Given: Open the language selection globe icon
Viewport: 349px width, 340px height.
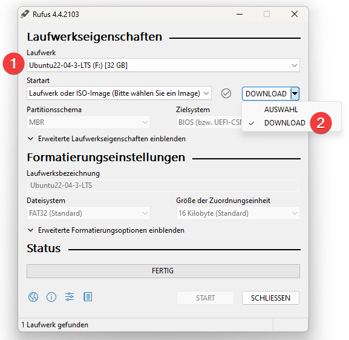Looking at the screenshot, I should tap(33, 297).
